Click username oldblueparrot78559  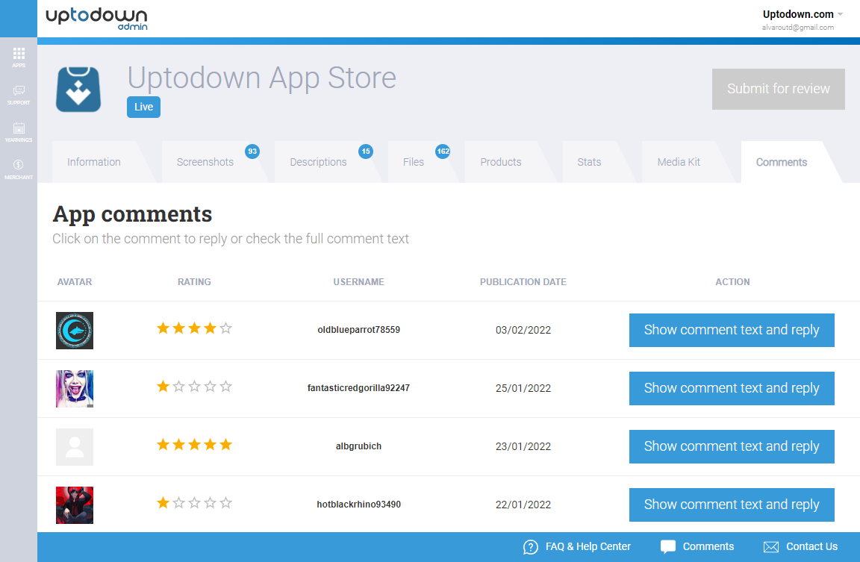358,330
